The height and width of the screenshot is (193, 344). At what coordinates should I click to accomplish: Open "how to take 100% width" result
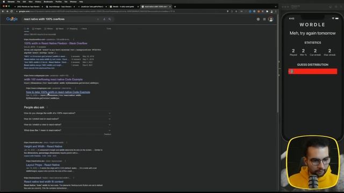58,92
